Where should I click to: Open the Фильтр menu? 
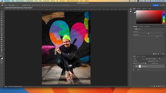(x=53, y=1)
